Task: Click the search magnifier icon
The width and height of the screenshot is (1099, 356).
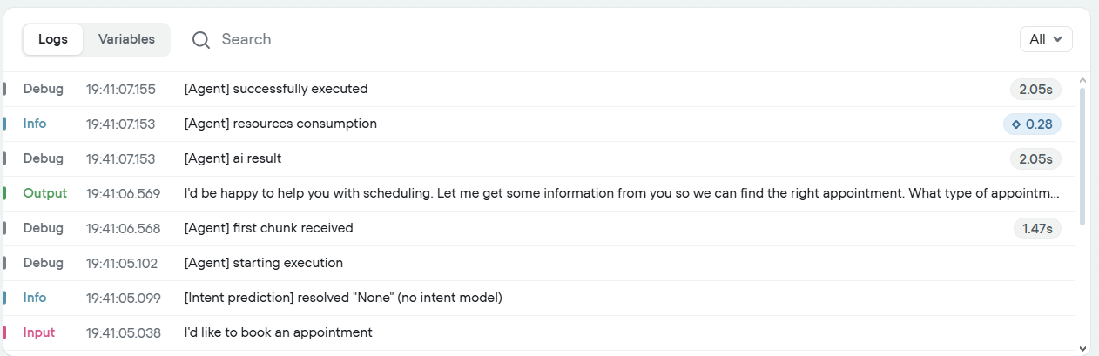Action: tap(201, 40)
